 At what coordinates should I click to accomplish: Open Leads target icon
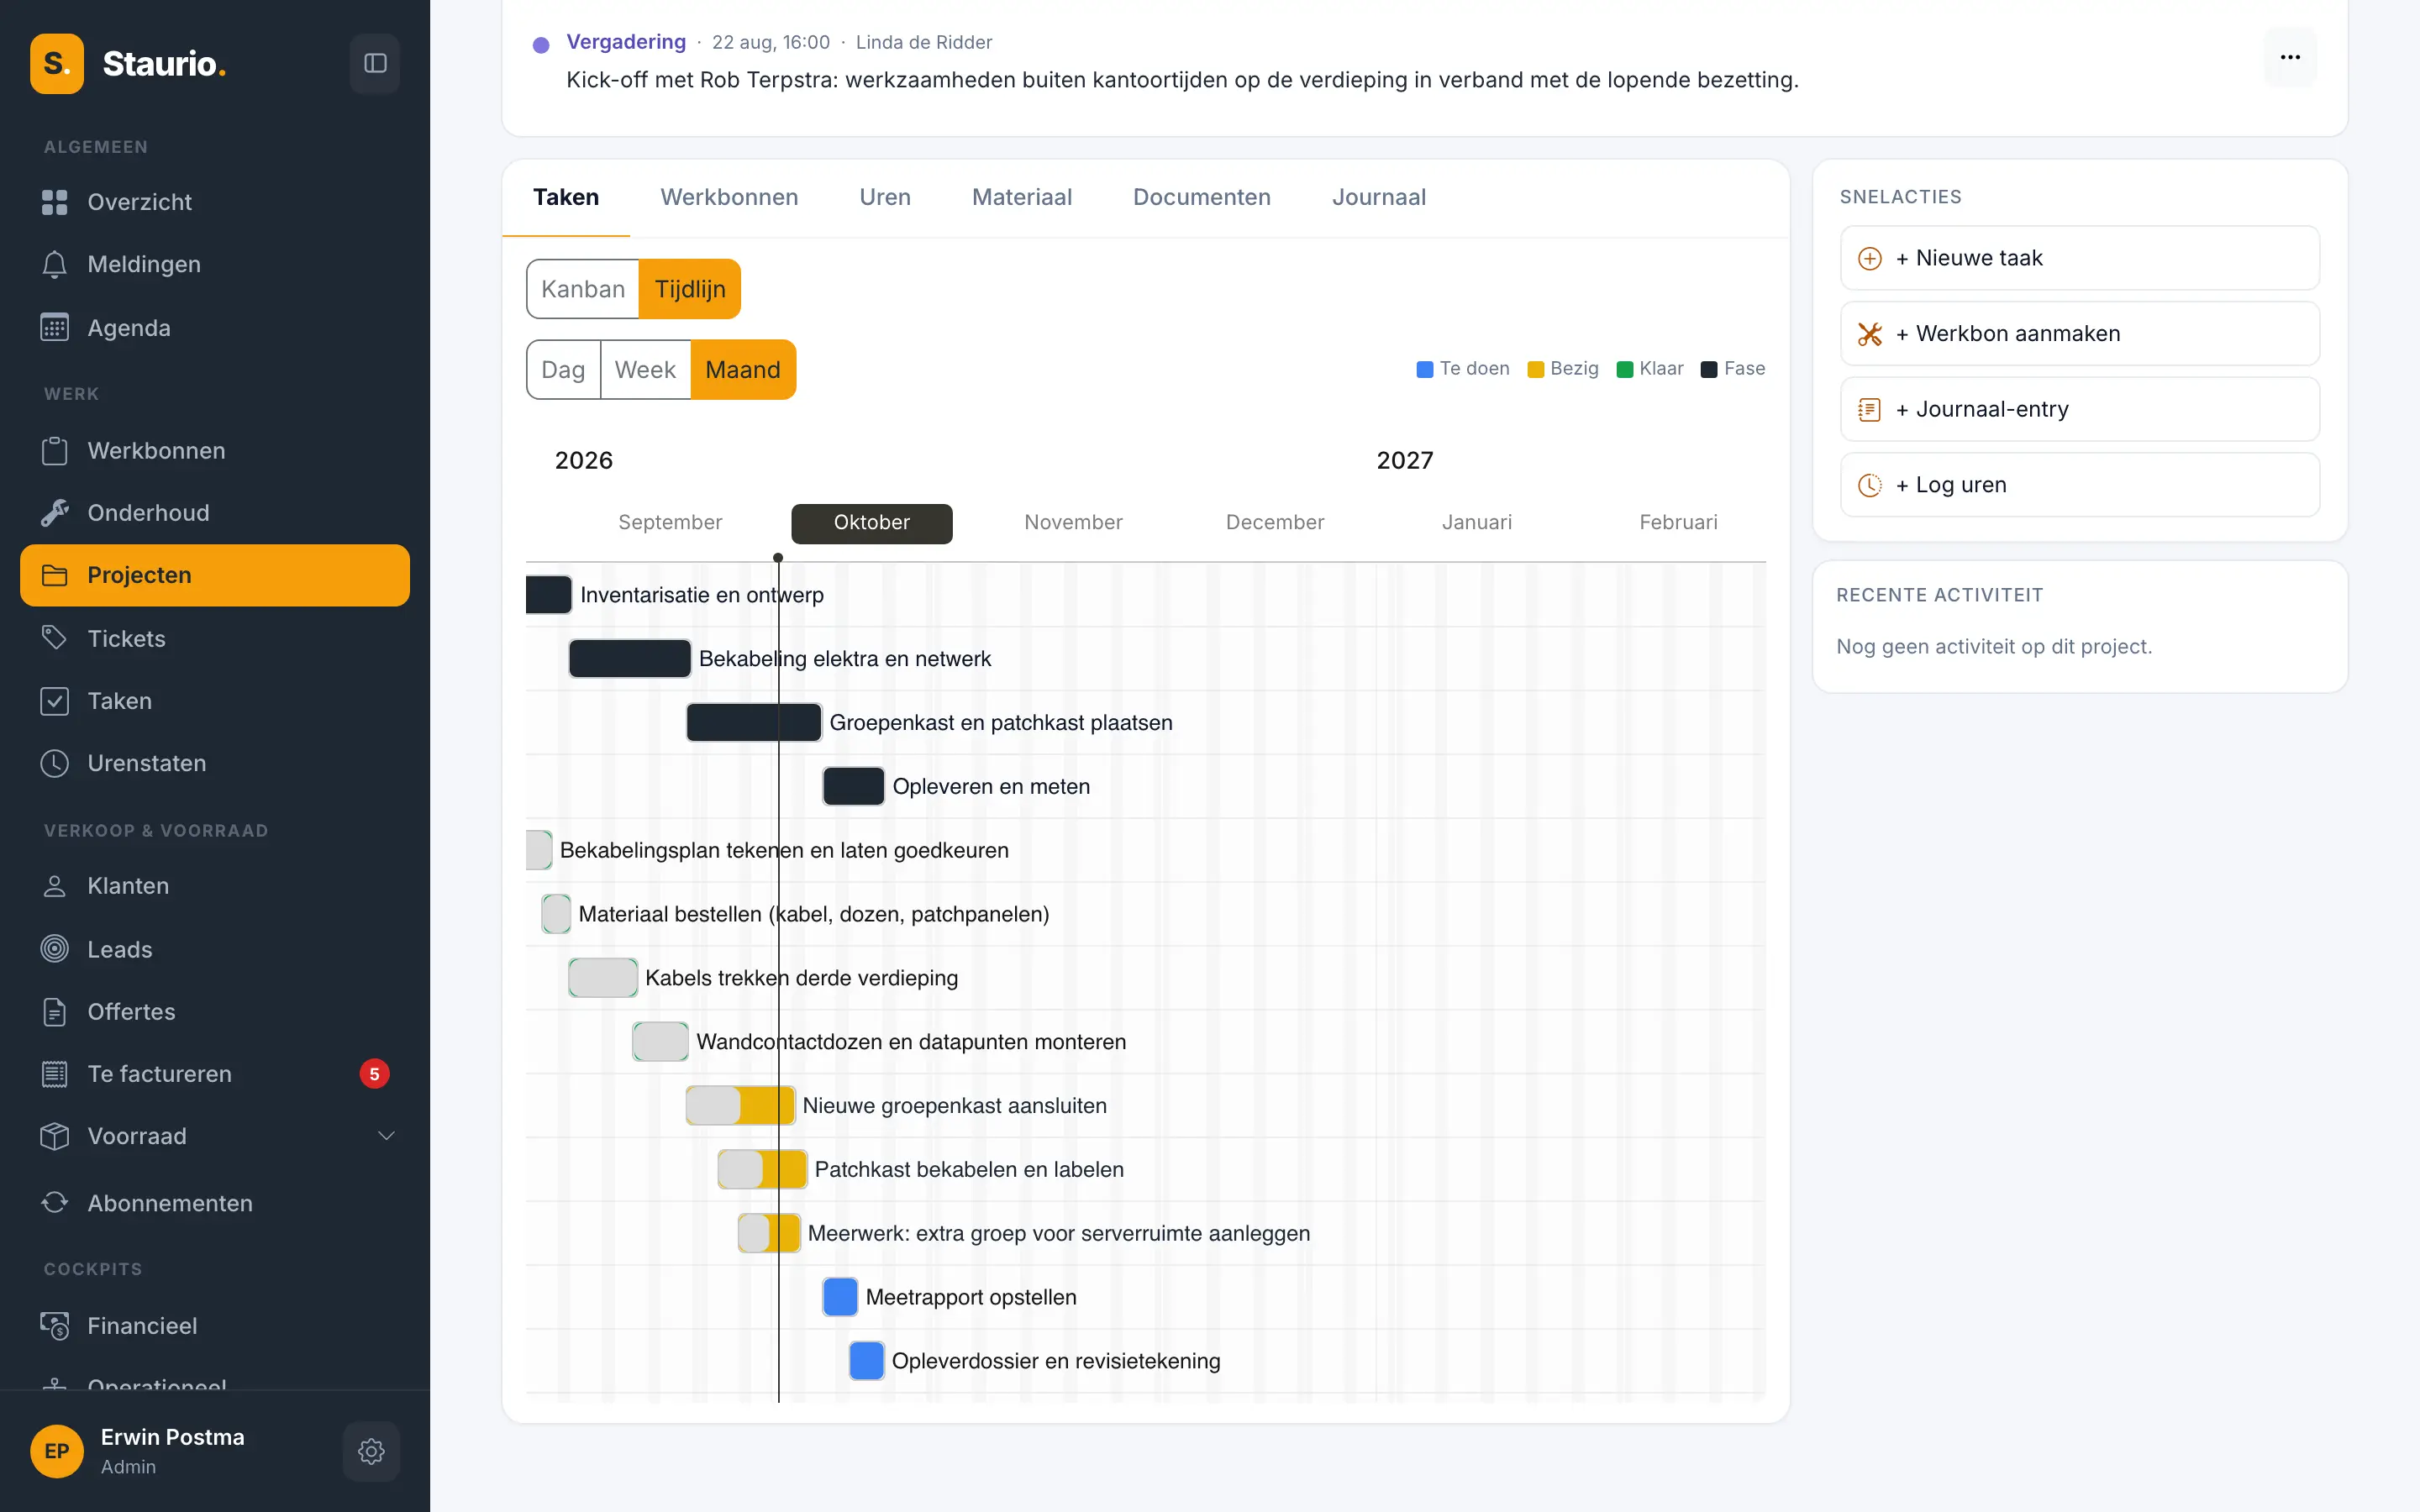coord(55,948)
